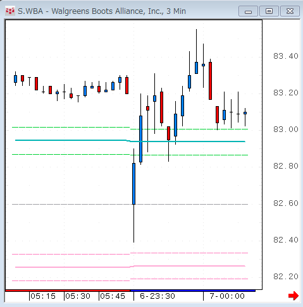Maximize the S.WBA chart window
The image size is (303, 307).
click(x=269, y=11)
